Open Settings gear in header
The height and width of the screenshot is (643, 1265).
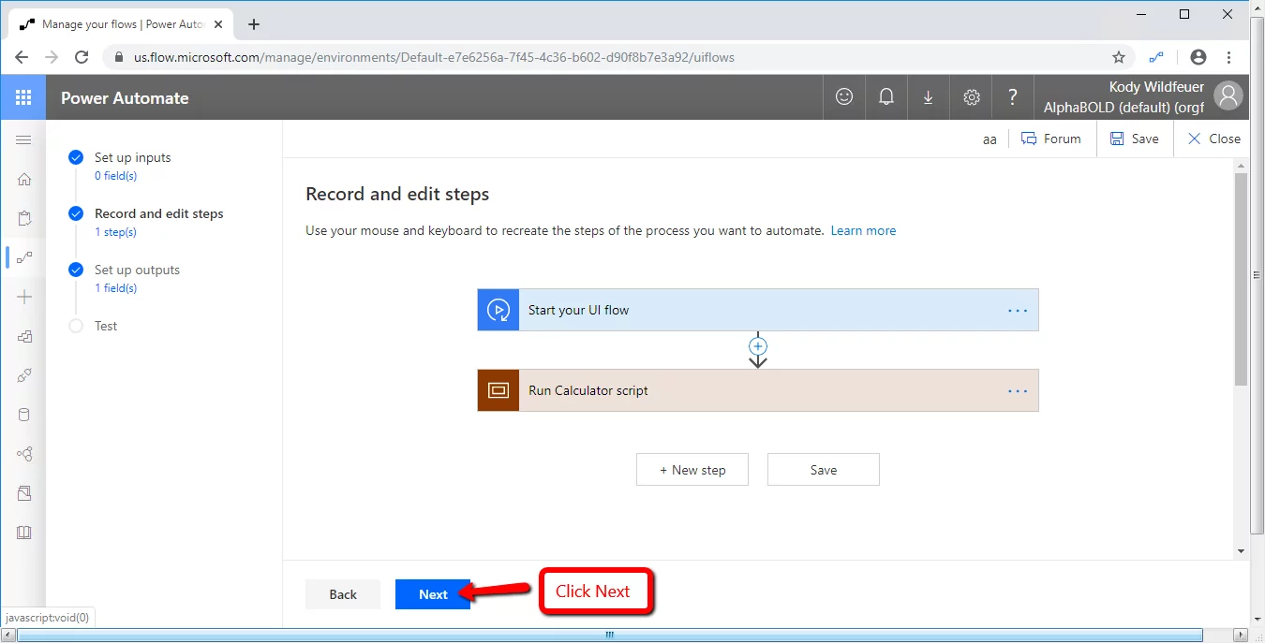click(972, 96)
